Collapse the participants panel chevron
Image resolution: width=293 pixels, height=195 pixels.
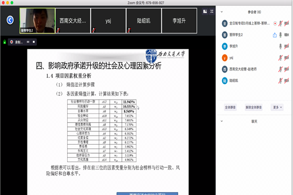[x=222, y=12]
